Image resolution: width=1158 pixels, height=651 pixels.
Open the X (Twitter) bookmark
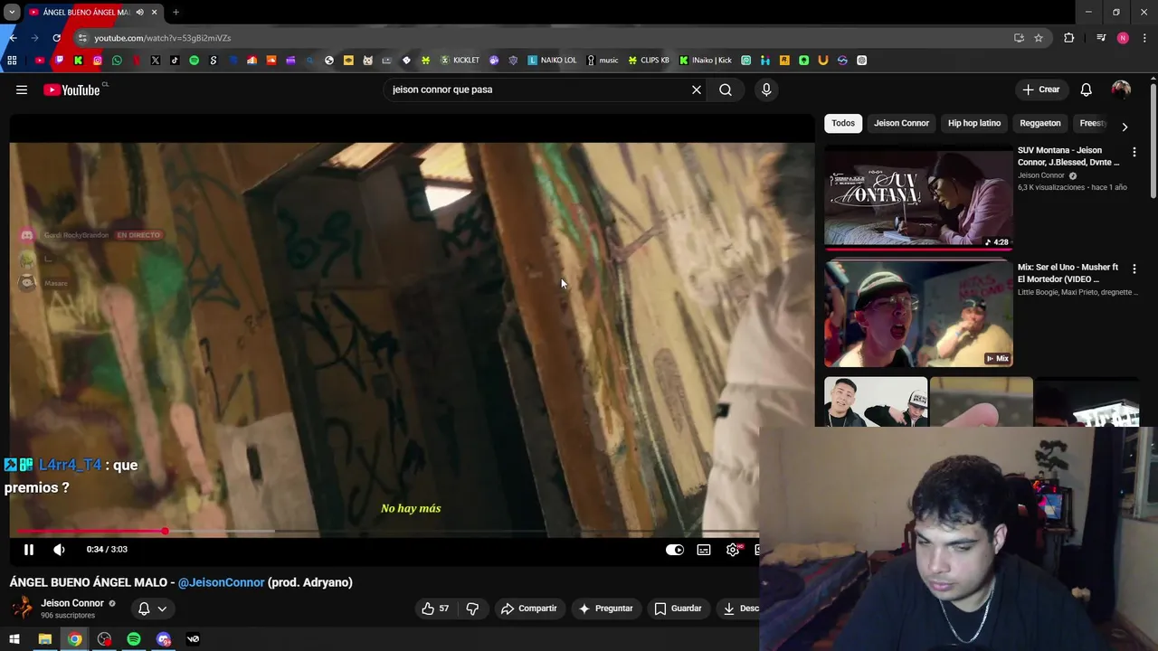point(156,61)
